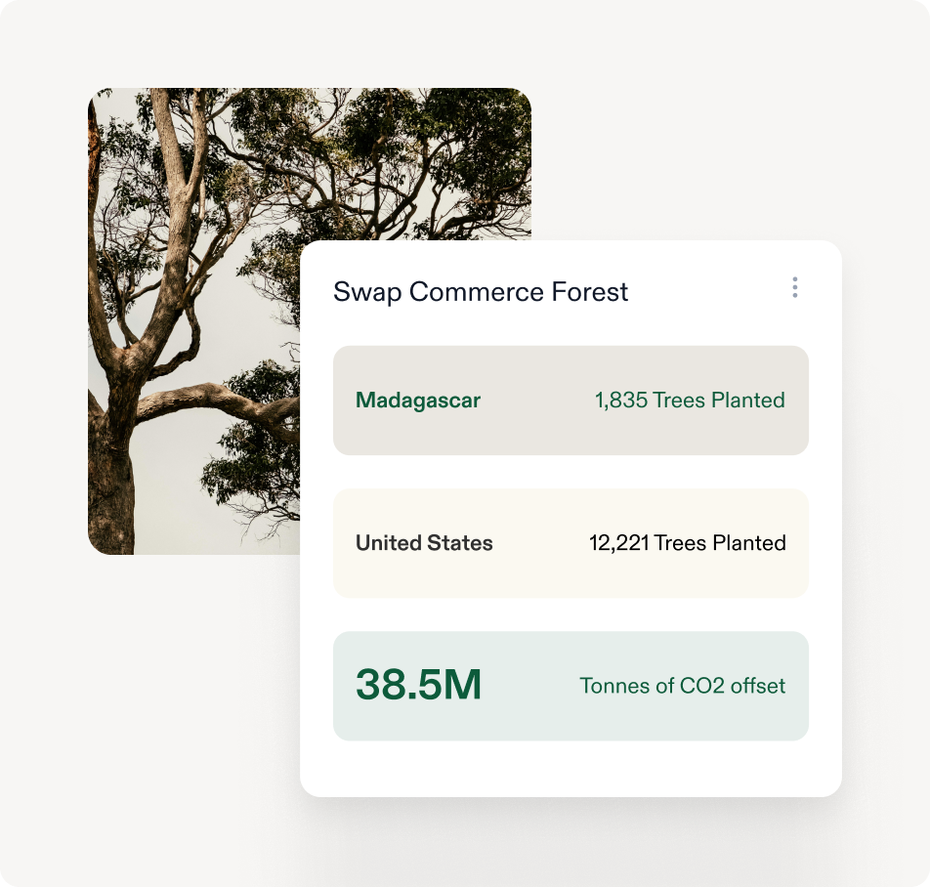This screenshot has height=887, width=930.
Task: Click the 38.5M CO2 offset card
Action: pos(571,686)
